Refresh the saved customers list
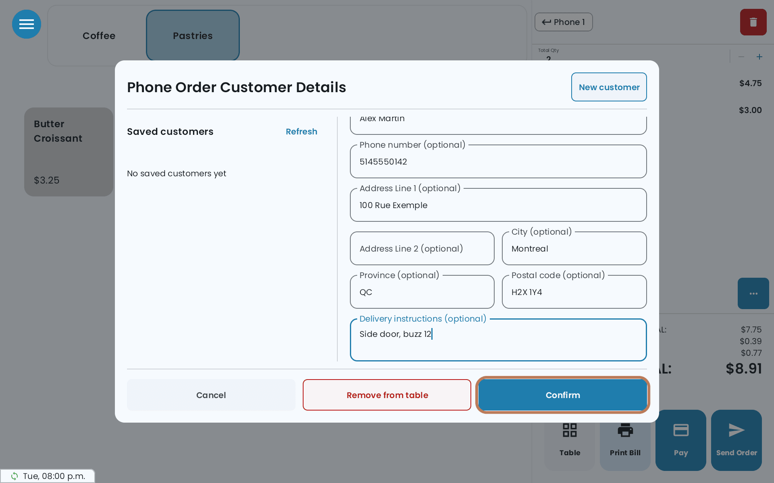774x483 pixels. coord(302,132)
